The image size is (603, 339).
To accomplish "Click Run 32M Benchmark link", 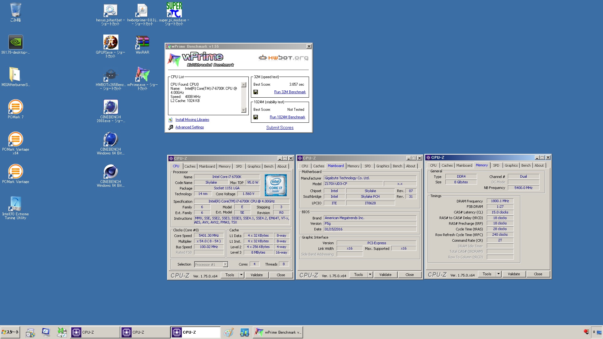I will [x=290, y=92].
